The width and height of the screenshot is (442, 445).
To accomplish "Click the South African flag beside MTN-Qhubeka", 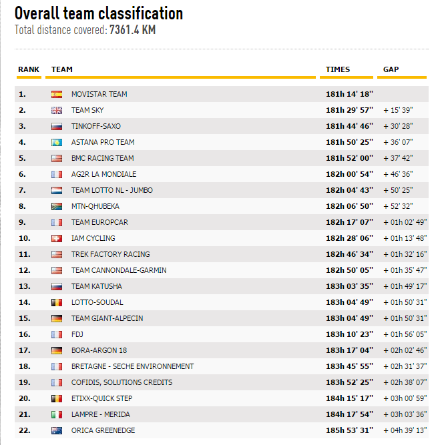I will click(57, 206).
